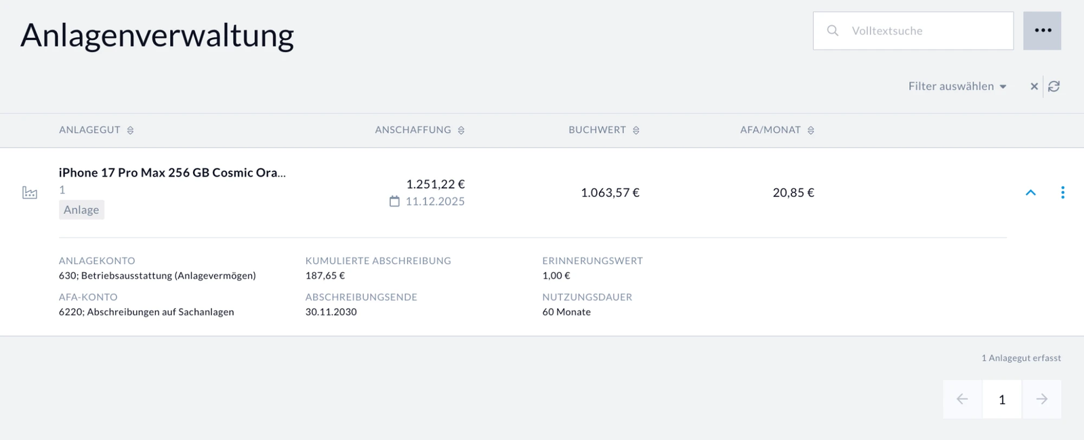Click monthly depreciation 20,85 €
Viewport: 1084px width, 440px height.
(x=793, y=193)
